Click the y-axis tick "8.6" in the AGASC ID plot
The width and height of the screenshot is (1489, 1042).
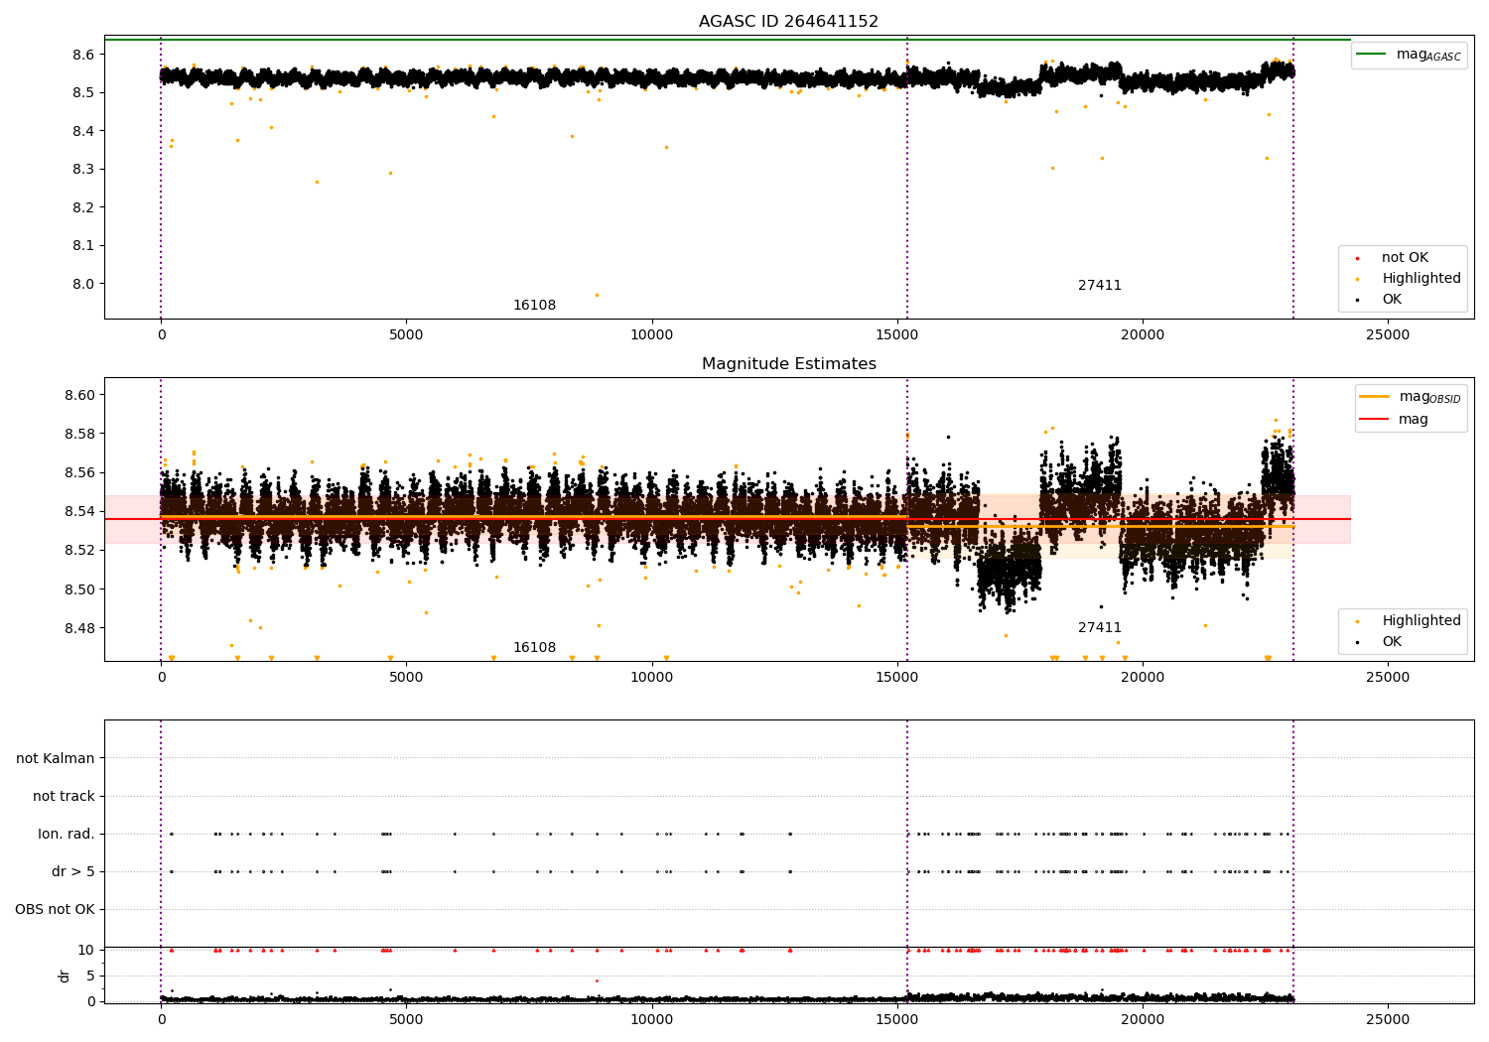tap(83, 55)
